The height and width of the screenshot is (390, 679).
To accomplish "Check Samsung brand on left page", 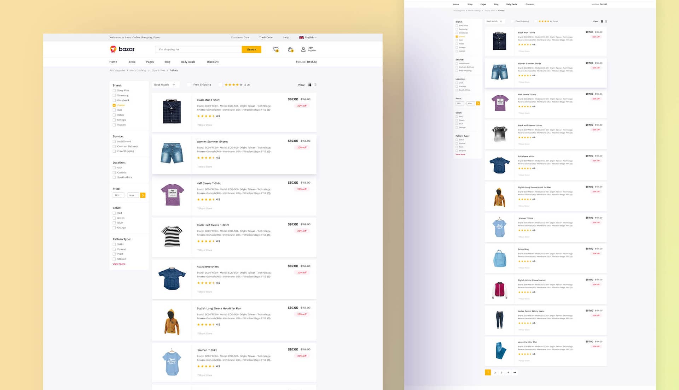I will [x=114, y=95].
